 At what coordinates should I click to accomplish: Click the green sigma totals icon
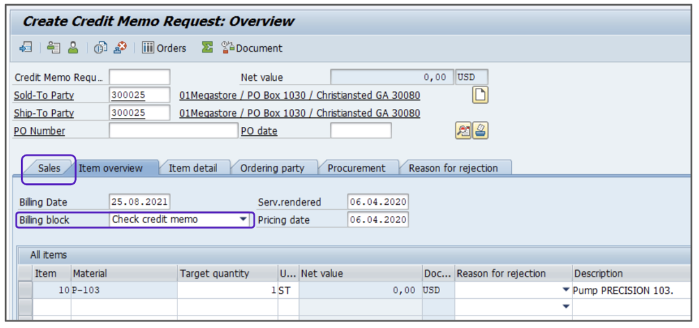point(207,48)
